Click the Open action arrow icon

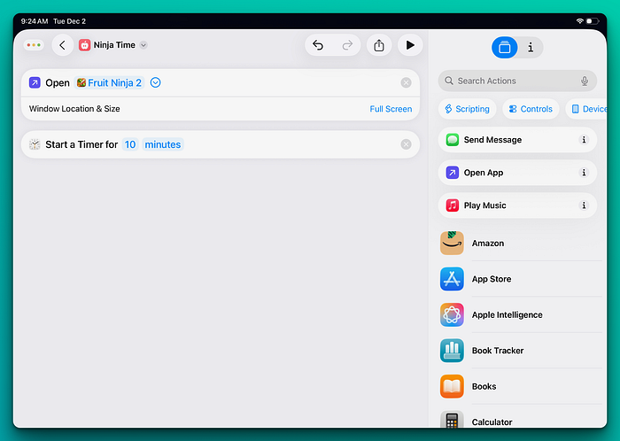35,82
